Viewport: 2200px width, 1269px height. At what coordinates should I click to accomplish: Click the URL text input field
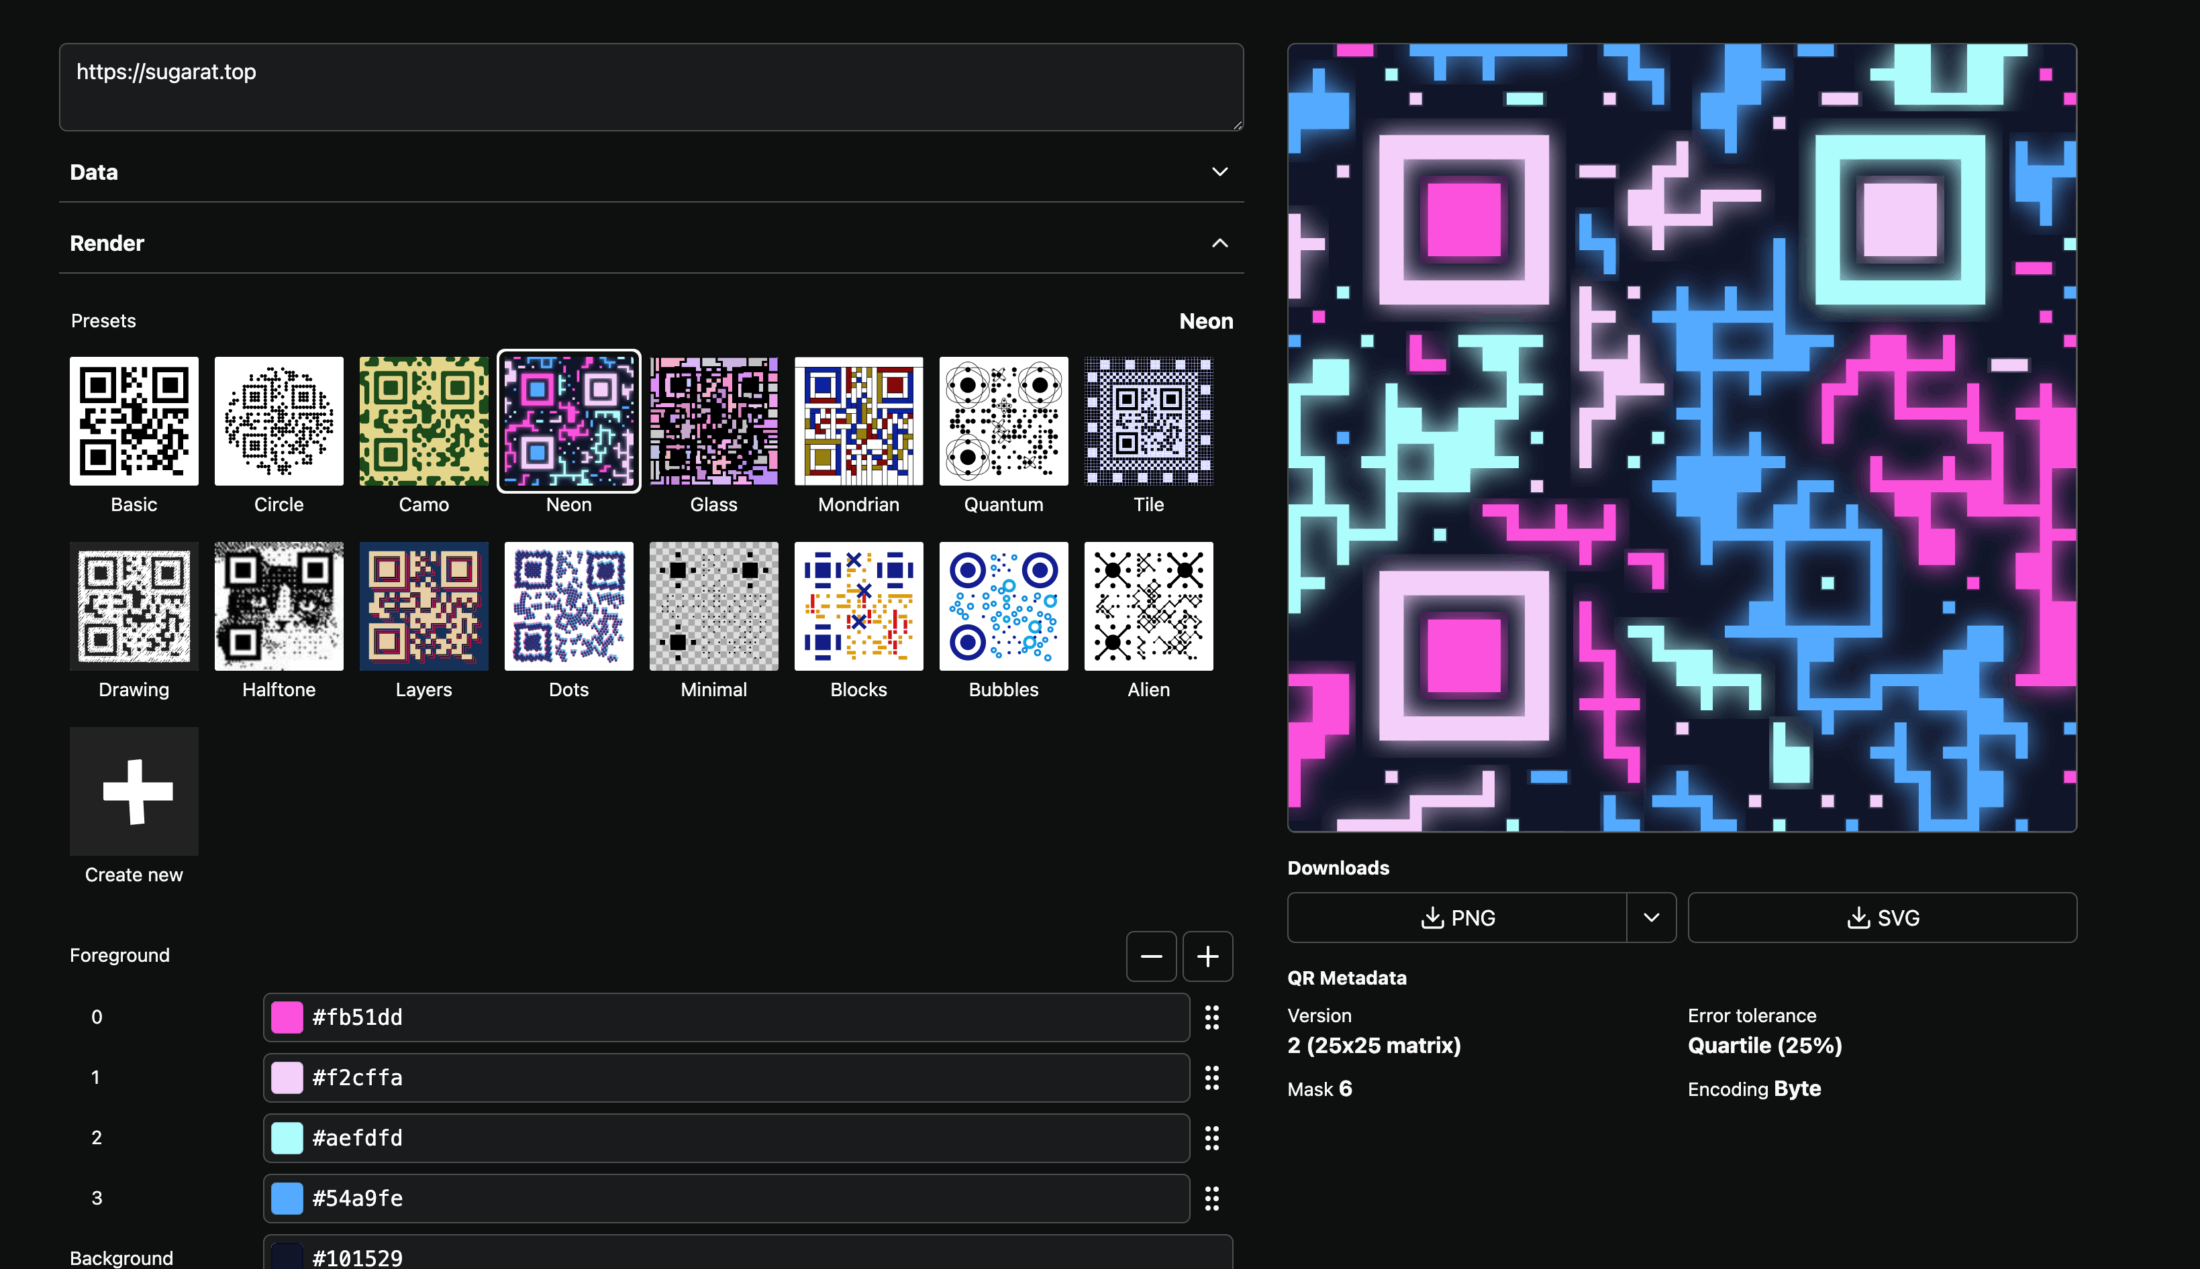point(650,87)
